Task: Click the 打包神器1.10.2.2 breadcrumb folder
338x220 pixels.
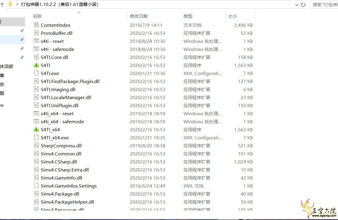Action: [x=60, y=4]
